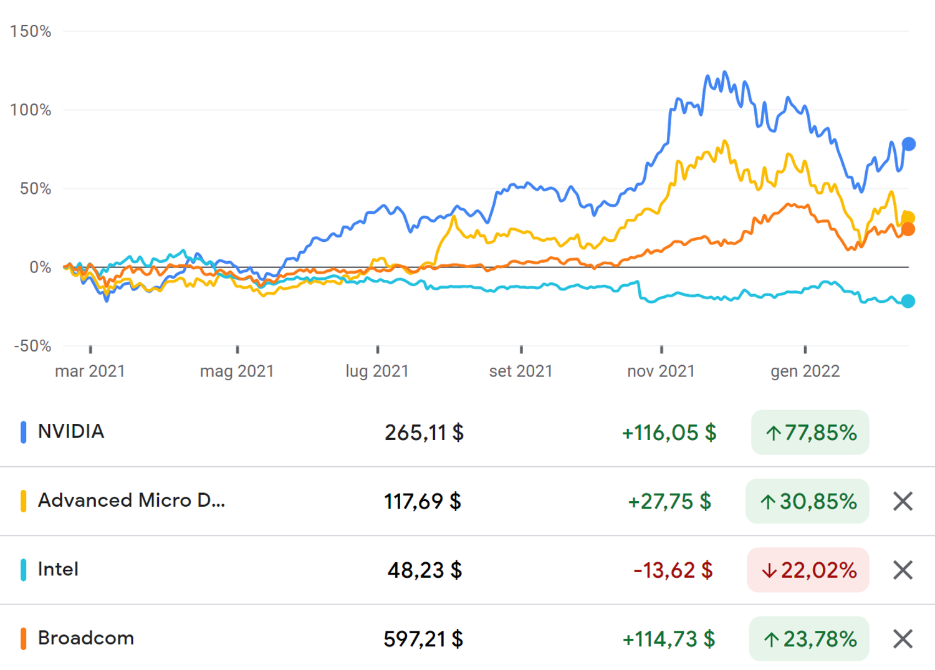Select NVIDIA price 265,11 $
Image resolution: width=935 pixels, height=670 pixels.
pos(424,433)
